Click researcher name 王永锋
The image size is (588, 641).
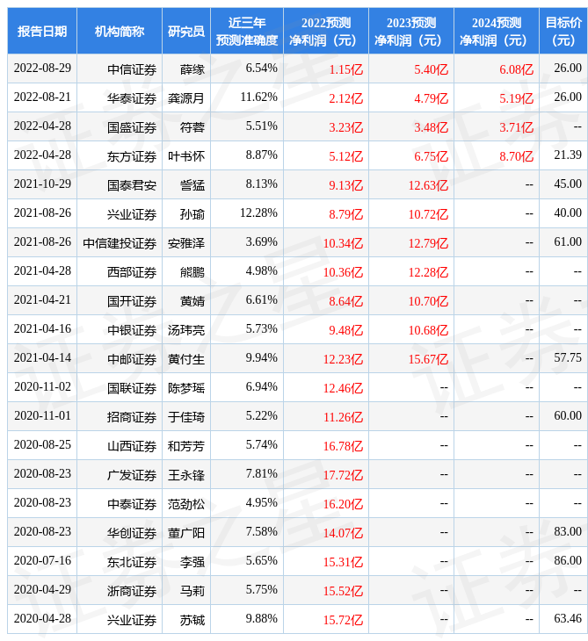click(x=186, y=475)
